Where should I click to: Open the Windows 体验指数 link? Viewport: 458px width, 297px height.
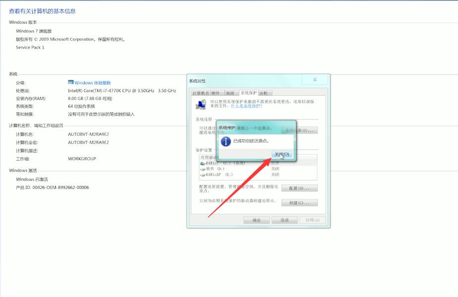(93, 83)
